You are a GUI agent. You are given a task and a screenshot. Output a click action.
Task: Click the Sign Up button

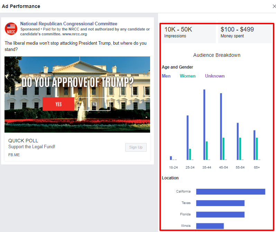[x=136, y=147]
